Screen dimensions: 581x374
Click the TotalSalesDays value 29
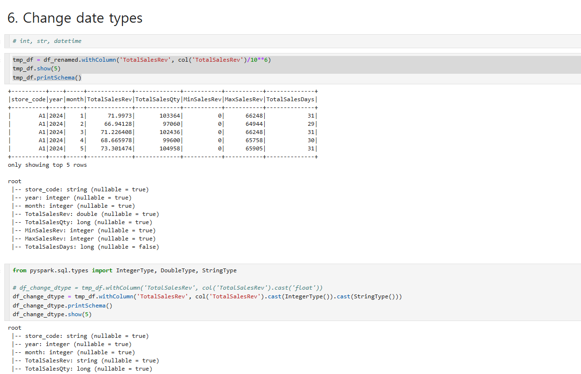[311, 124]
